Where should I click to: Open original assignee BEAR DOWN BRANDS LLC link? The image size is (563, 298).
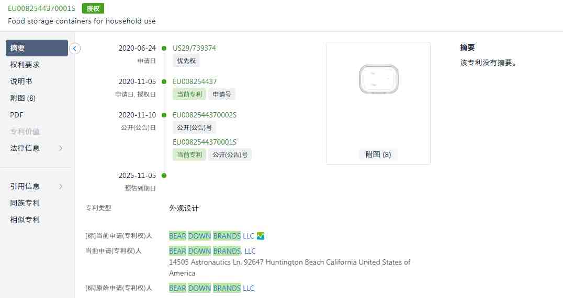211,288
